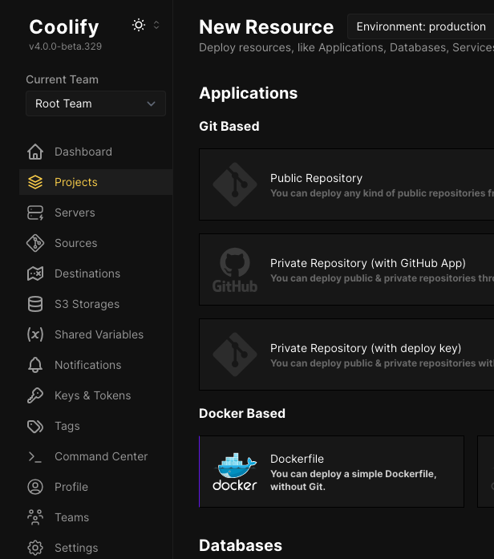494x559 pixels.
Task: Click the Servers icon in sidebar
Action: (x=35, y=213)
